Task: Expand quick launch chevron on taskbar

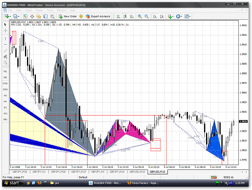Action: point(45,182)
